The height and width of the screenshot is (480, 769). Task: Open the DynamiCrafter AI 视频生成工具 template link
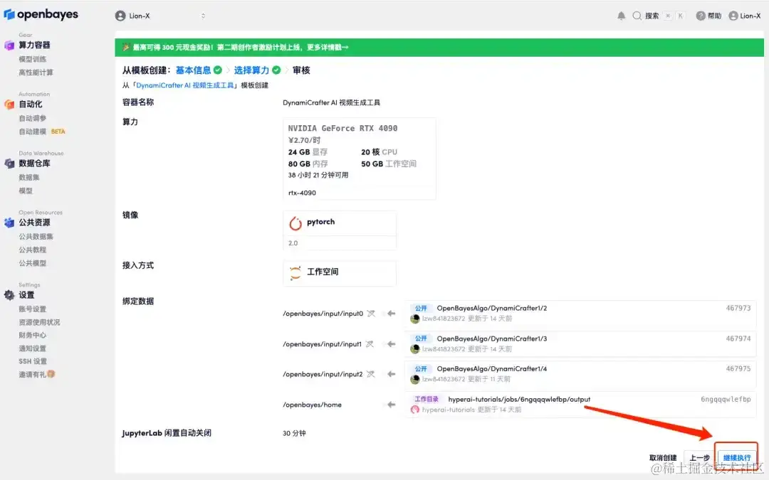[x=185, y=85]
